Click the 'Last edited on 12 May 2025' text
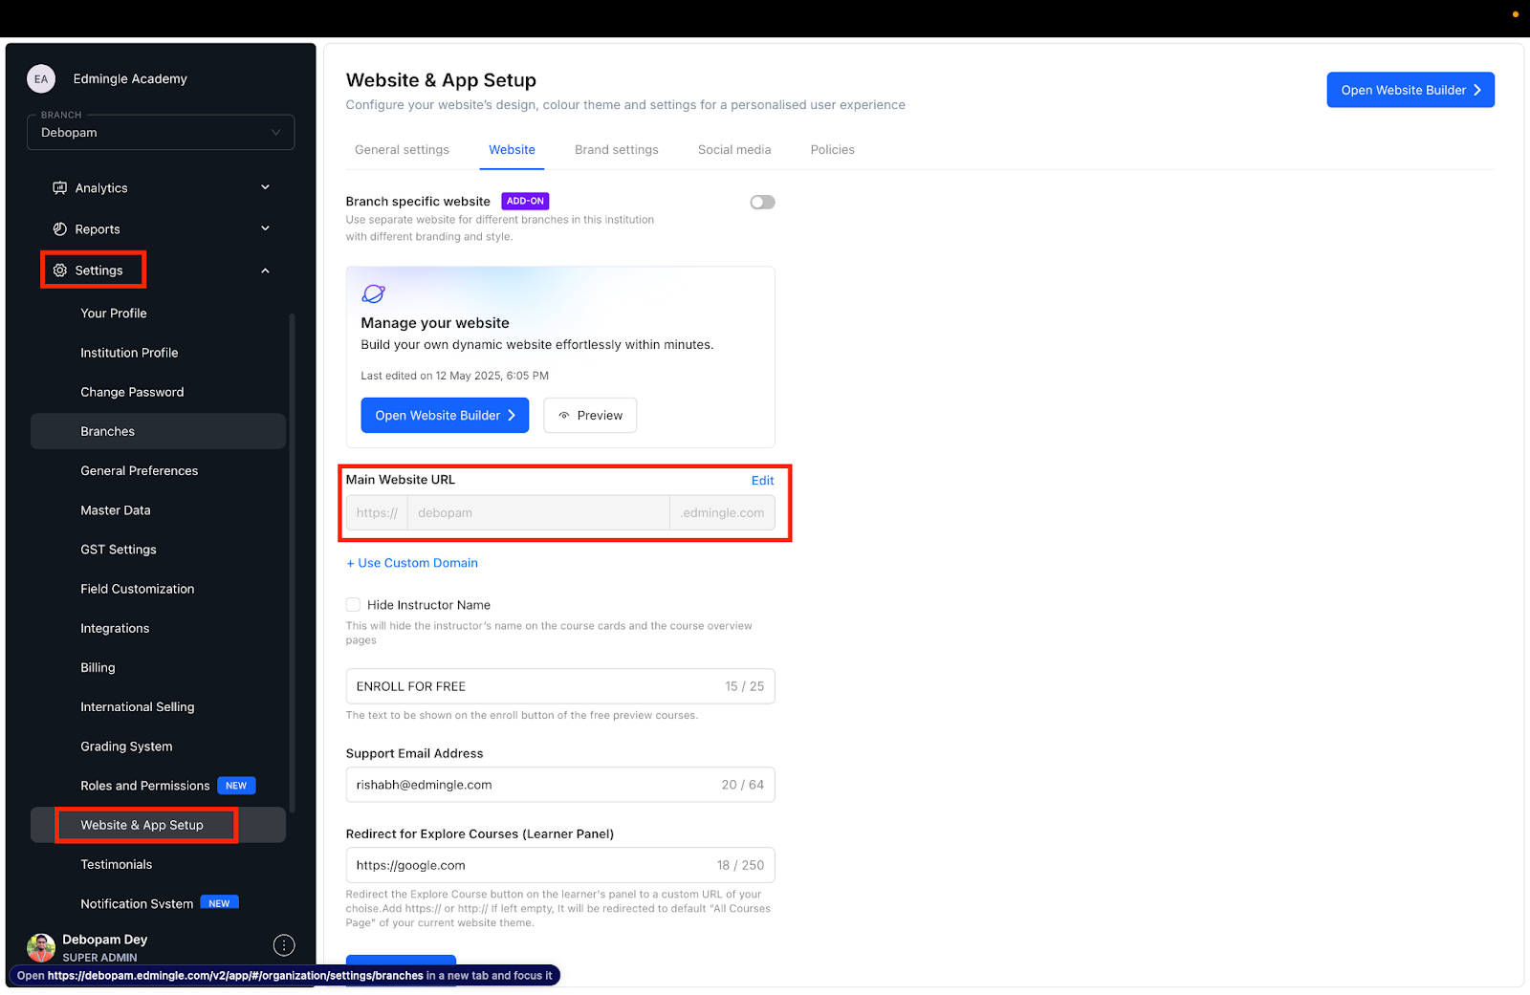Screen dimensions: 1530x995 [454, 376]
